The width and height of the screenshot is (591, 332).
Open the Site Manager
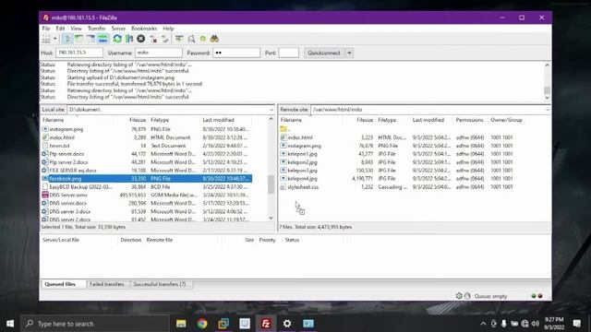point(45,39)
